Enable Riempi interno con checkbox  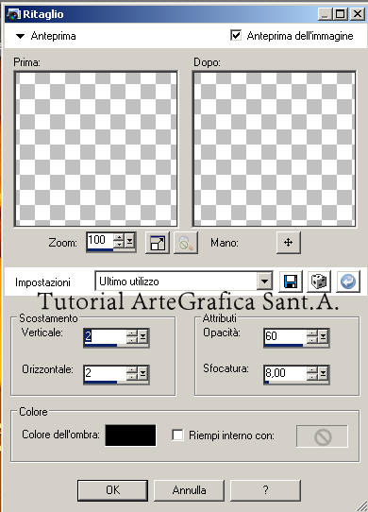point(177,435)
